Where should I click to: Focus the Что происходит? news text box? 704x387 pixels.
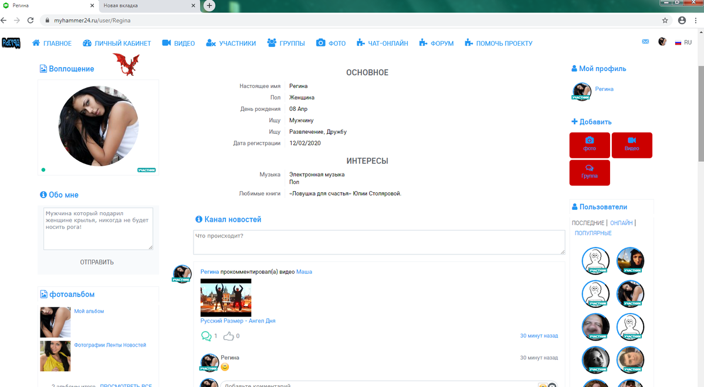(x=379, y=242)
